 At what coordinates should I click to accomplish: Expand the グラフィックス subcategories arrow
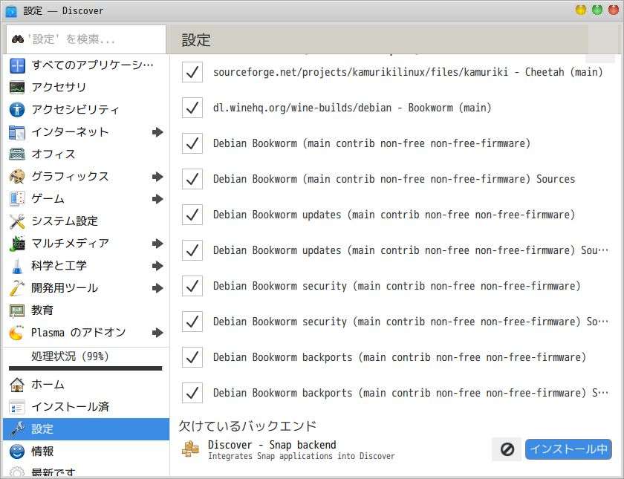[x=157, y=177]
